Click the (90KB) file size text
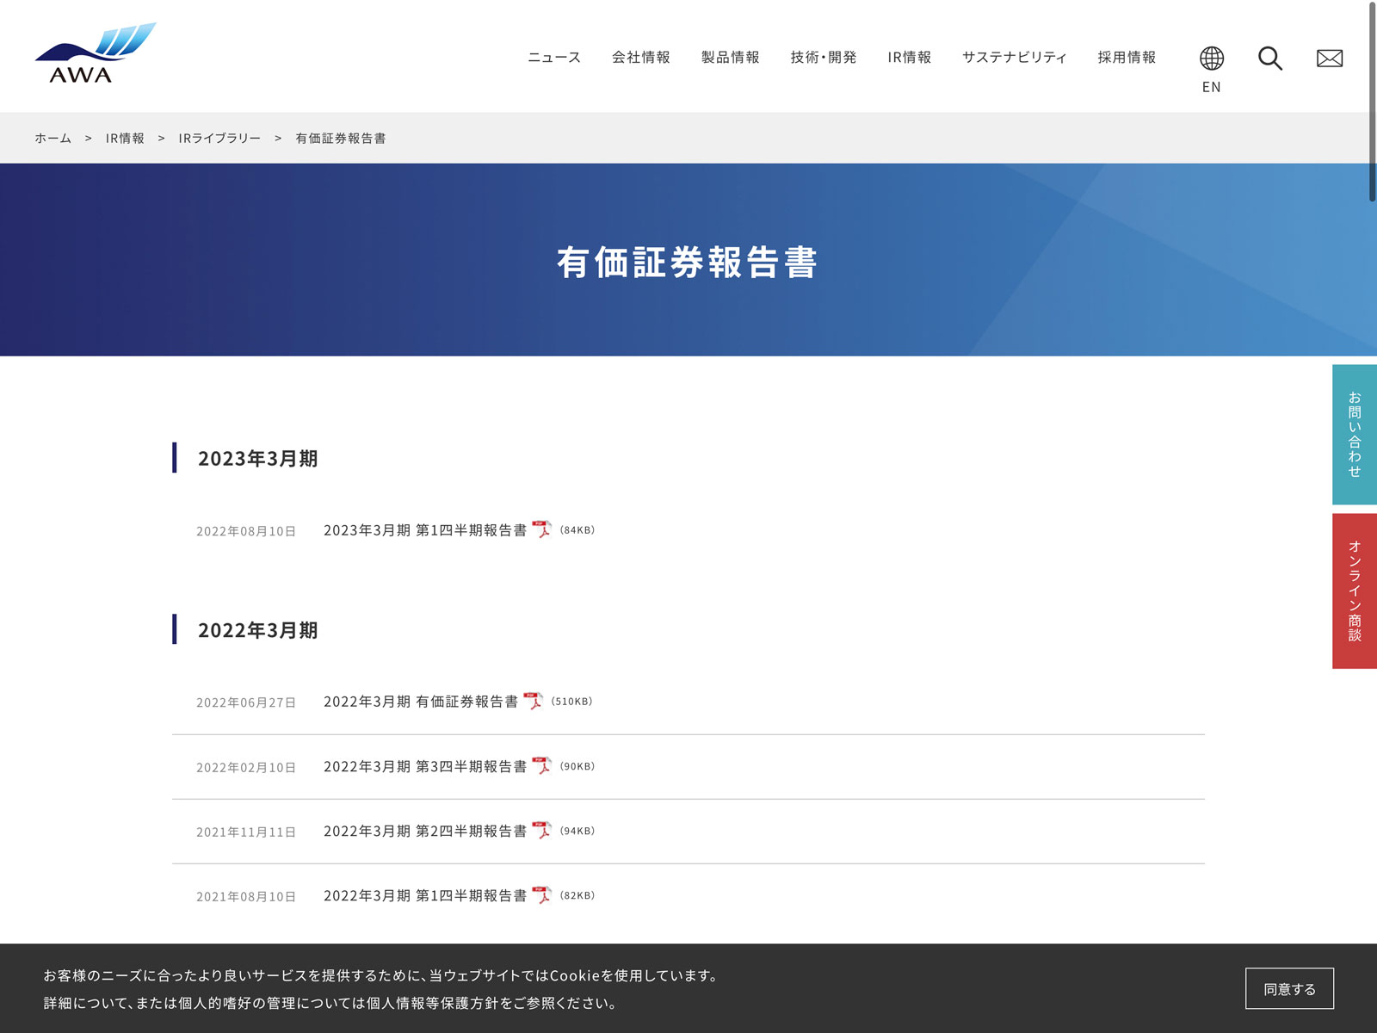Image resolution: width=1377 pixels, height=1033 pixels. 577,765
